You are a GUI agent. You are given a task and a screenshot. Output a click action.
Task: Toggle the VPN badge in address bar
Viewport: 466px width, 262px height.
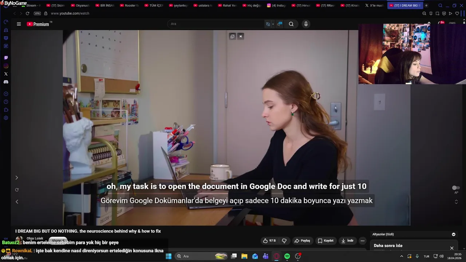point(37,13)
